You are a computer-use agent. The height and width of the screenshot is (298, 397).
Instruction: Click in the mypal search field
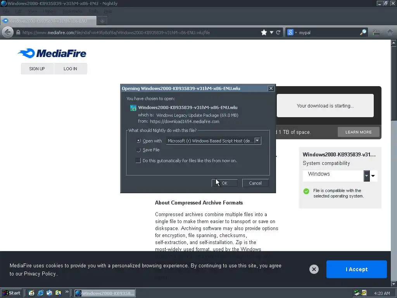[x=328, y=33]
